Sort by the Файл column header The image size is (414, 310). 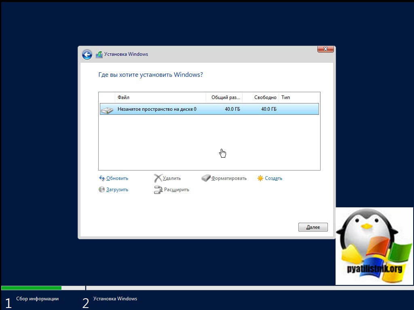(160, 97)
